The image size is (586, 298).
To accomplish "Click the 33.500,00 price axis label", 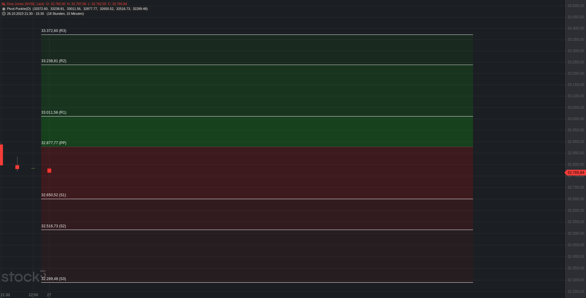I will coord(576,6).
